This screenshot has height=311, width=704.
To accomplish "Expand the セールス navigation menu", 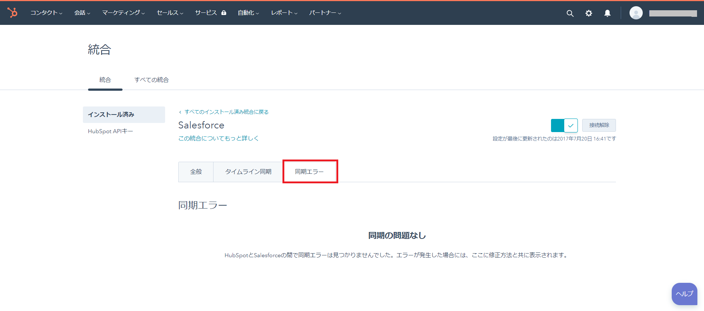I will [170, 13].
